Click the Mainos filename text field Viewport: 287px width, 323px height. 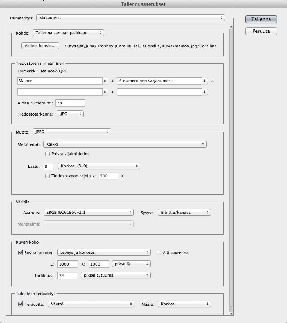[60, 81]
